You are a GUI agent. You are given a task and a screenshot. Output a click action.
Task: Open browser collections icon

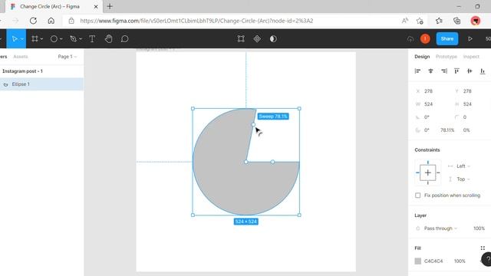pos(457,21)
